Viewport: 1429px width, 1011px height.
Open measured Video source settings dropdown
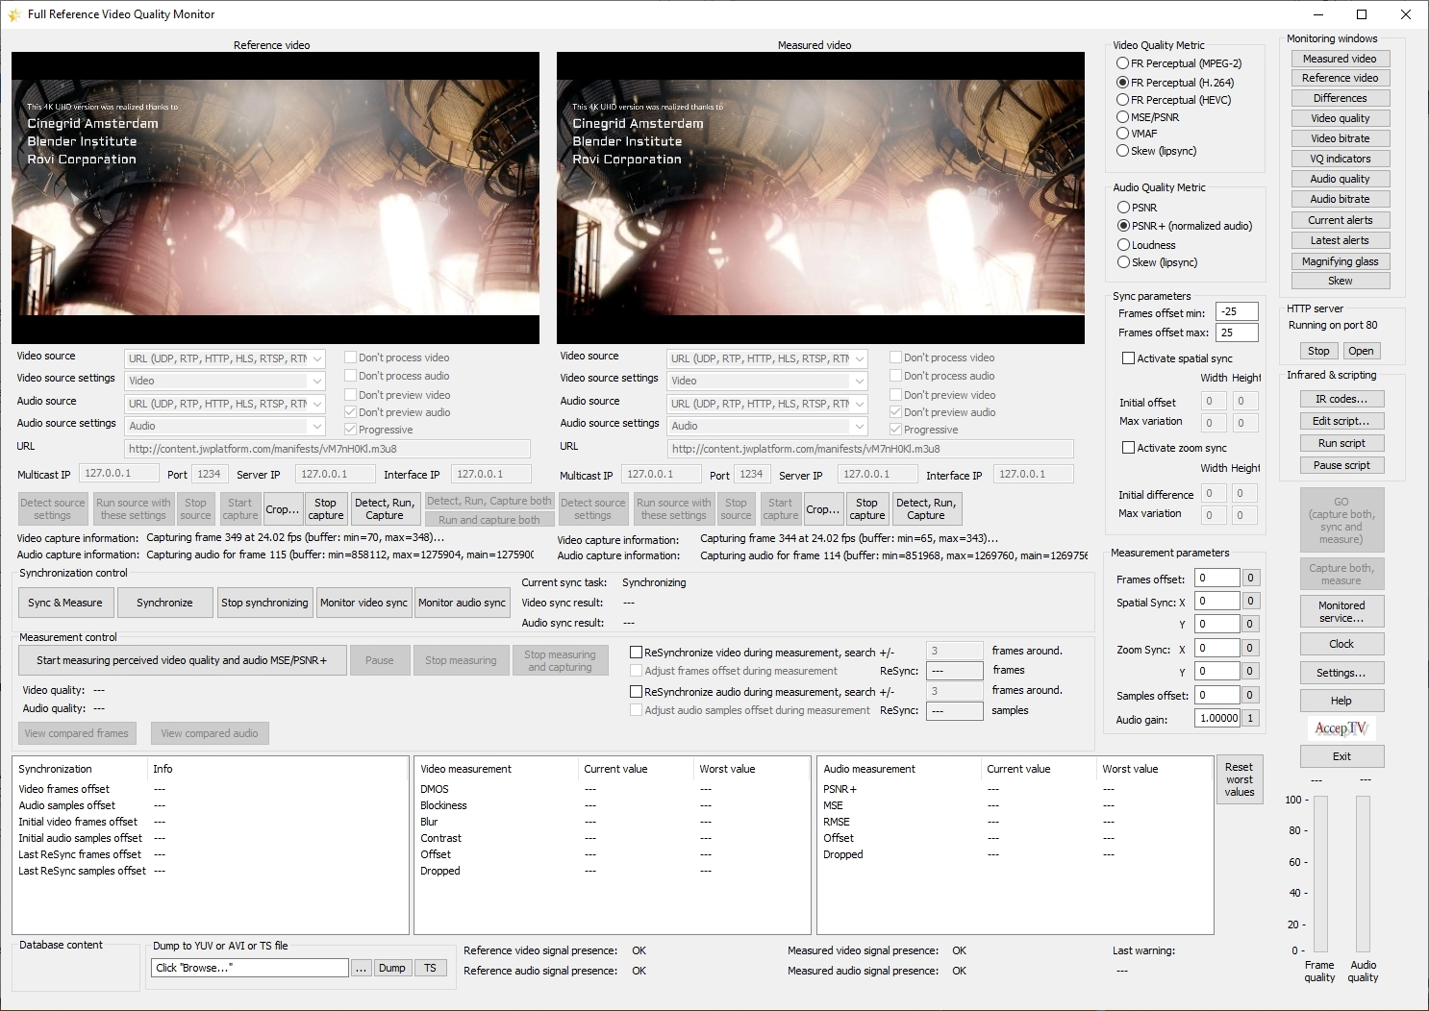[x=767, y=381]
